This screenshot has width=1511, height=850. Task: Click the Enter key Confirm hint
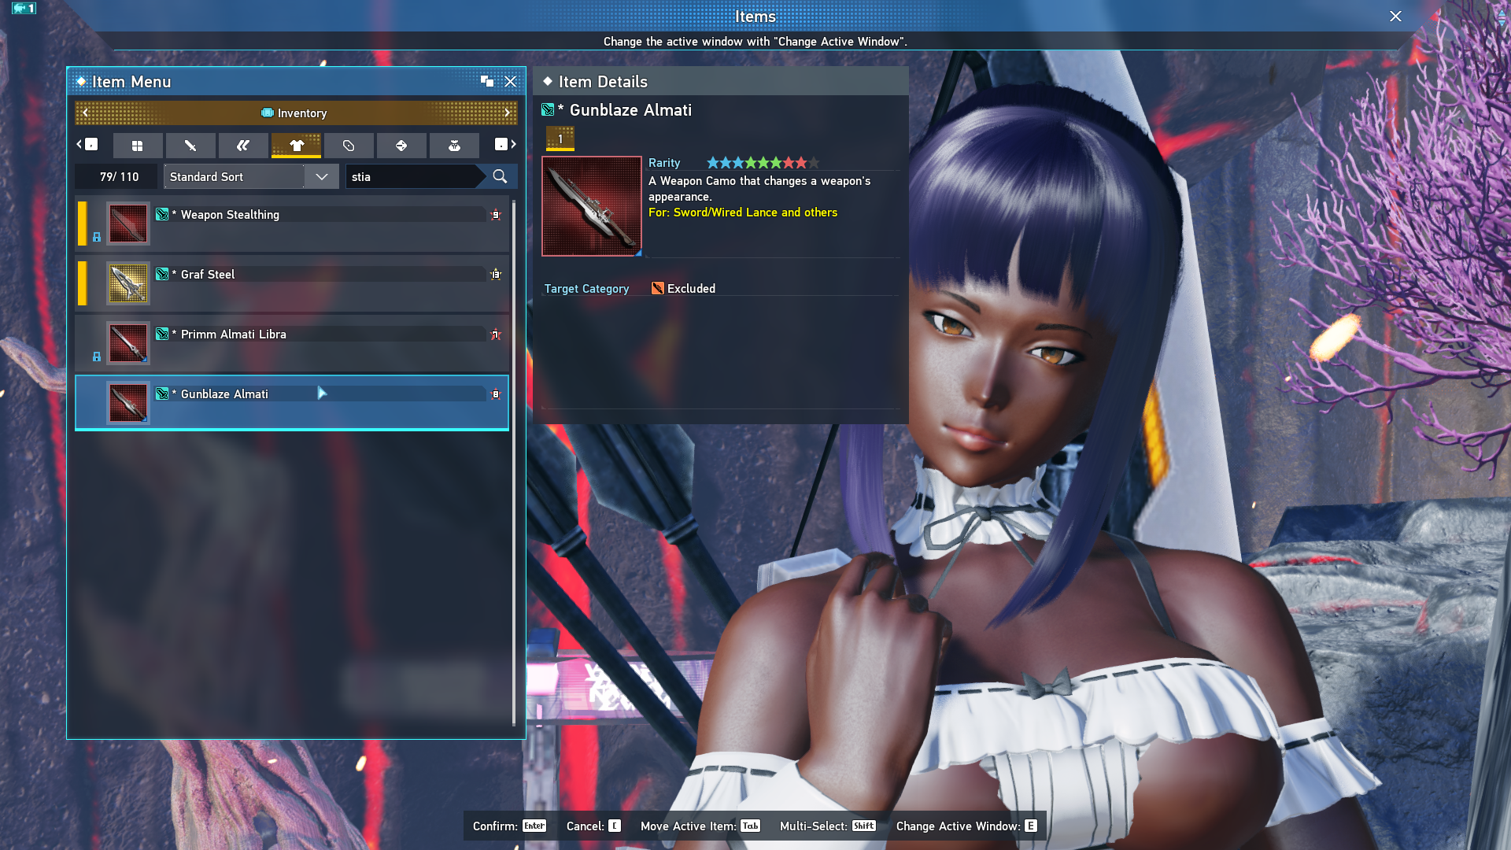534,826
